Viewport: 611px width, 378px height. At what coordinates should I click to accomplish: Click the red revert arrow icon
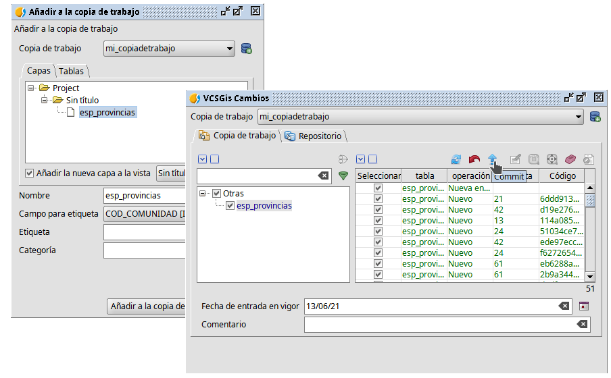pyautogui.click(x=474, y=159)
